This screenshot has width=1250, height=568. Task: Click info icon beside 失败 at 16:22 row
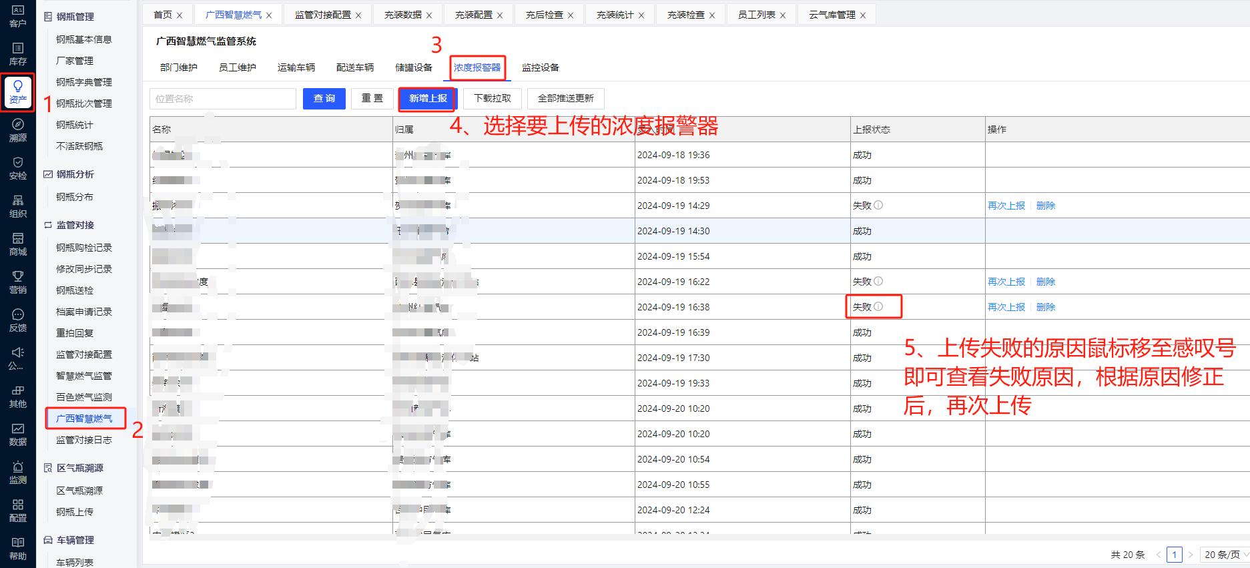(x=878, y=281)
